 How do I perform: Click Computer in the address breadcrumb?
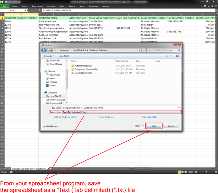pyautogui.click(x=64, y=50)
